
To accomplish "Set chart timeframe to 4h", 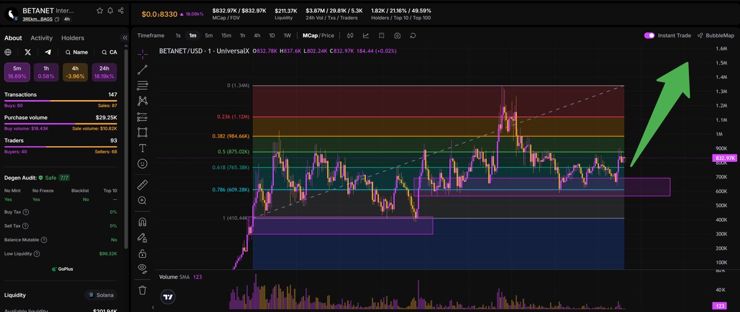I will [x=257, y=35].
